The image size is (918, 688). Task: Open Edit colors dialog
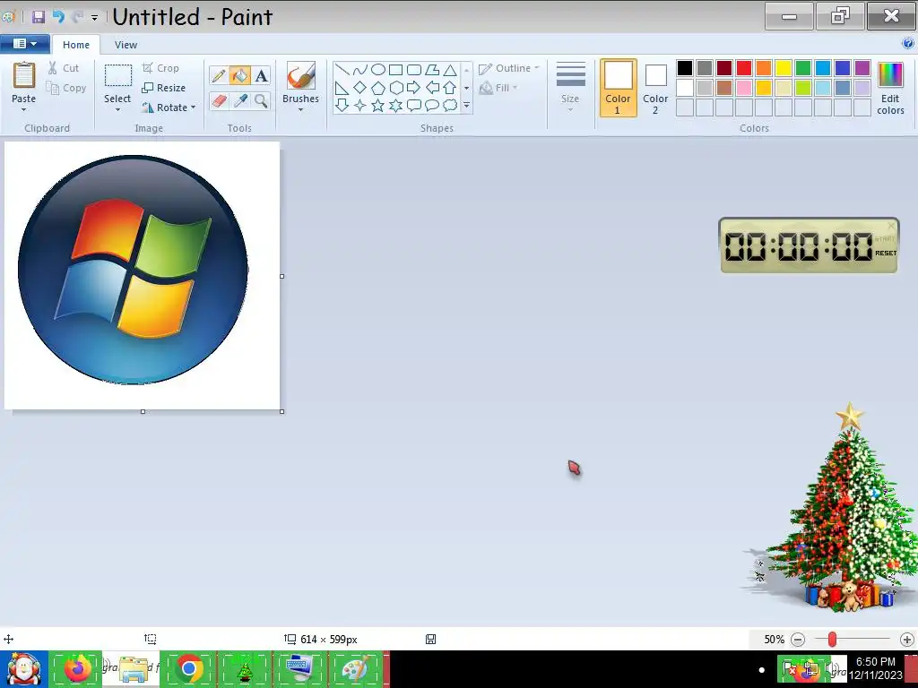click(x=890, y=88)
